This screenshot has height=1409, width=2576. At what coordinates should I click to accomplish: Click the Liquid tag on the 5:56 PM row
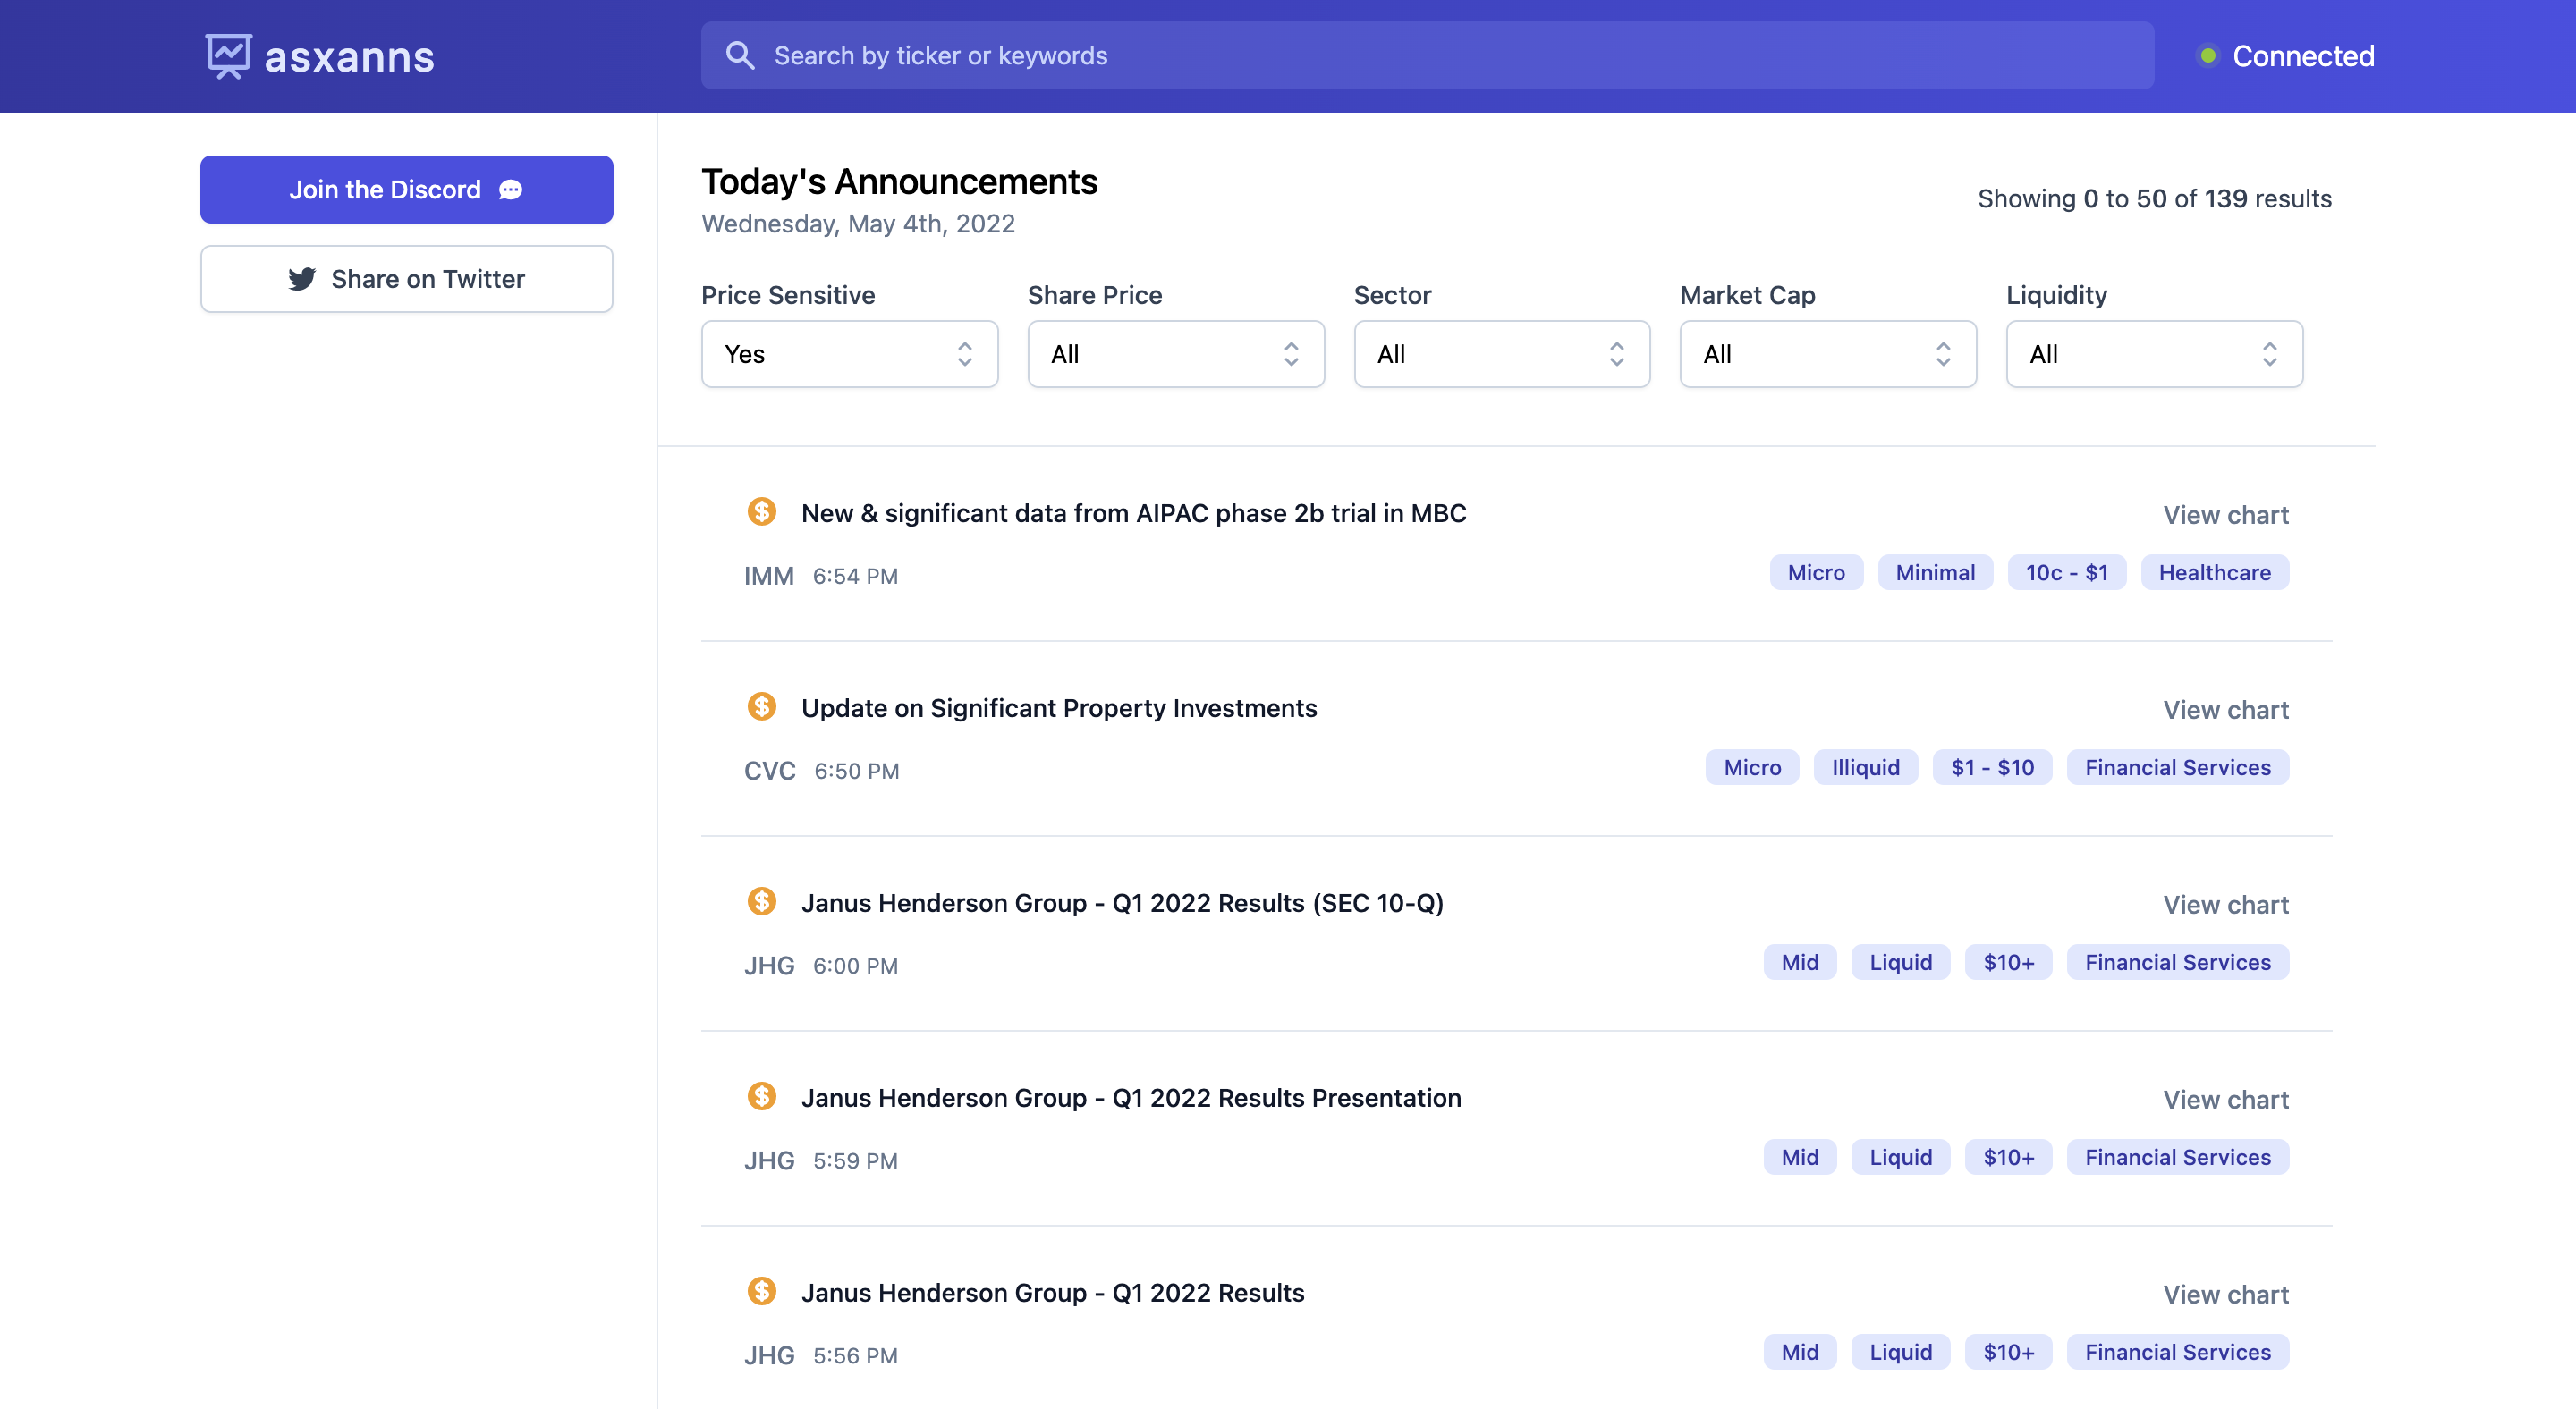click(1901, 1352)
